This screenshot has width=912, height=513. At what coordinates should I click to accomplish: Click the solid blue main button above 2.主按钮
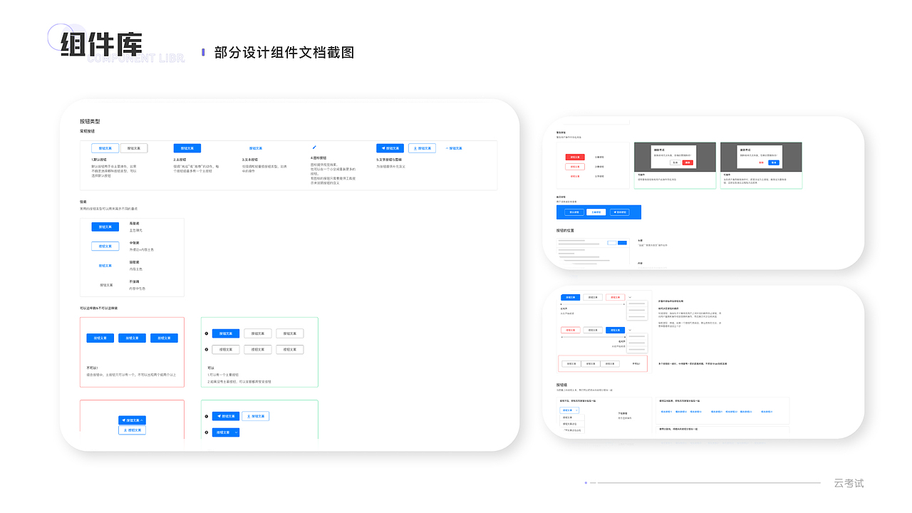[187, 148]
